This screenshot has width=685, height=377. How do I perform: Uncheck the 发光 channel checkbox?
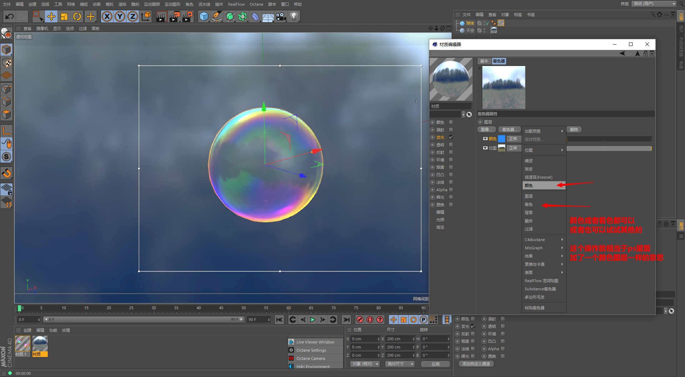pos(451,137)
